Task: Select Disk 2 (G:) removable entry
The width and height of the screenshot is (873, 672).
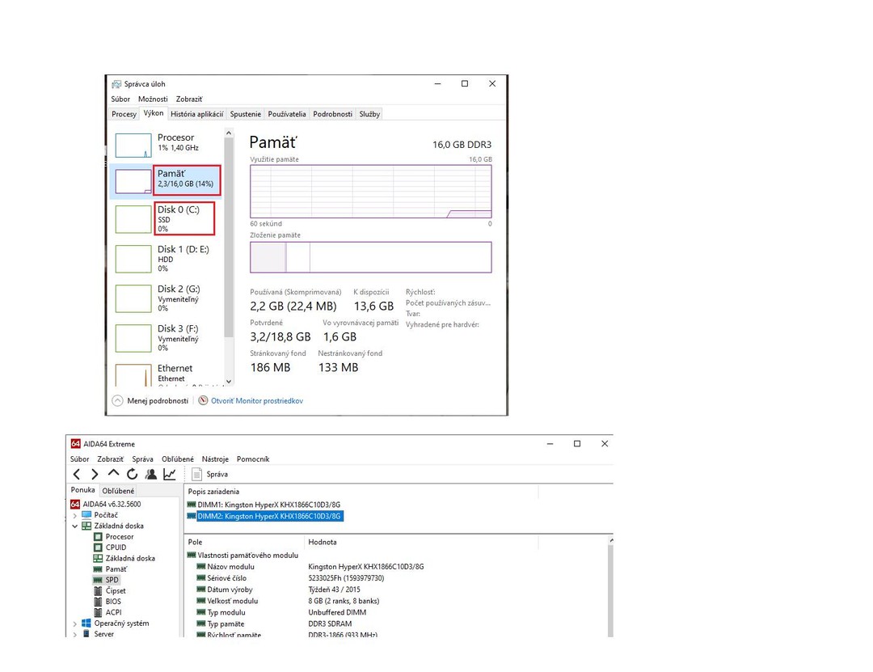Action: [x=167, y=298]
